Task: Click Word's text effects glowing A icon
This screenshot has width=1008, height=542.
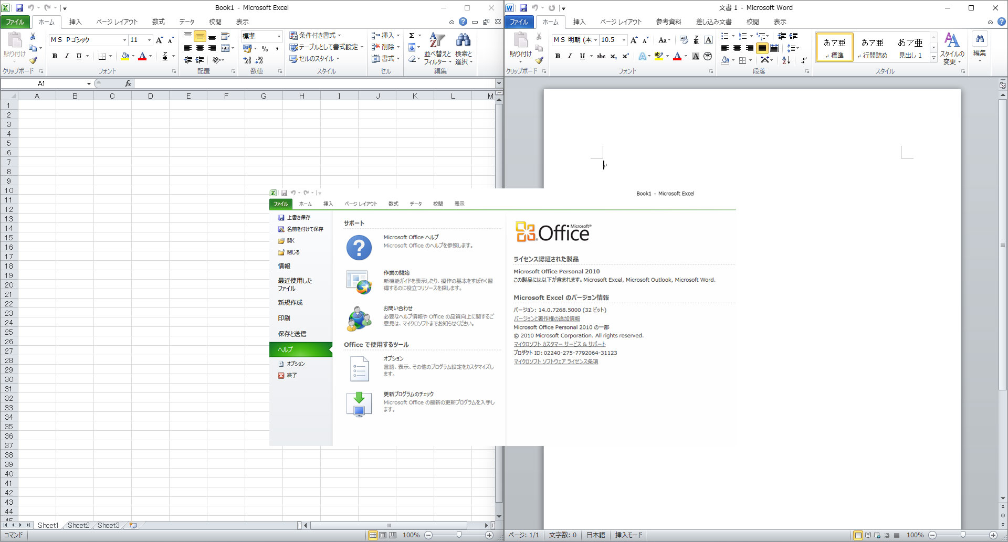Action: 643,56
